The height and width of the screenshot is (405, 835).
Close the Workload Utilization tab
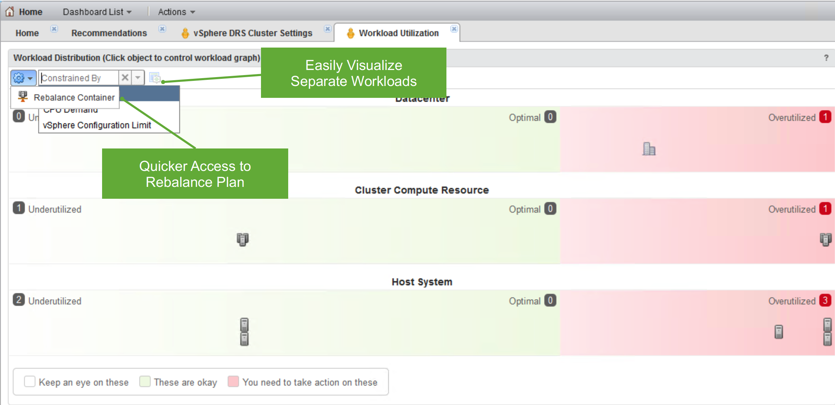[454, 29]
